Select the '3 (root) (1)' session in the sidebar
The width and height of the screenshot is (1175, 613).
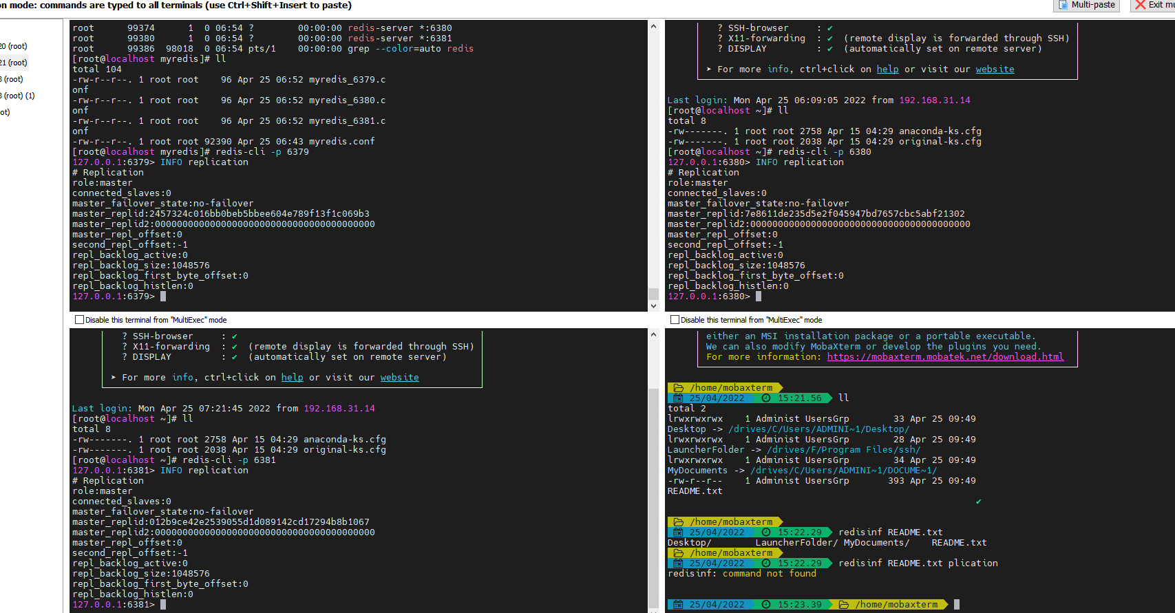tap(18, 96)
